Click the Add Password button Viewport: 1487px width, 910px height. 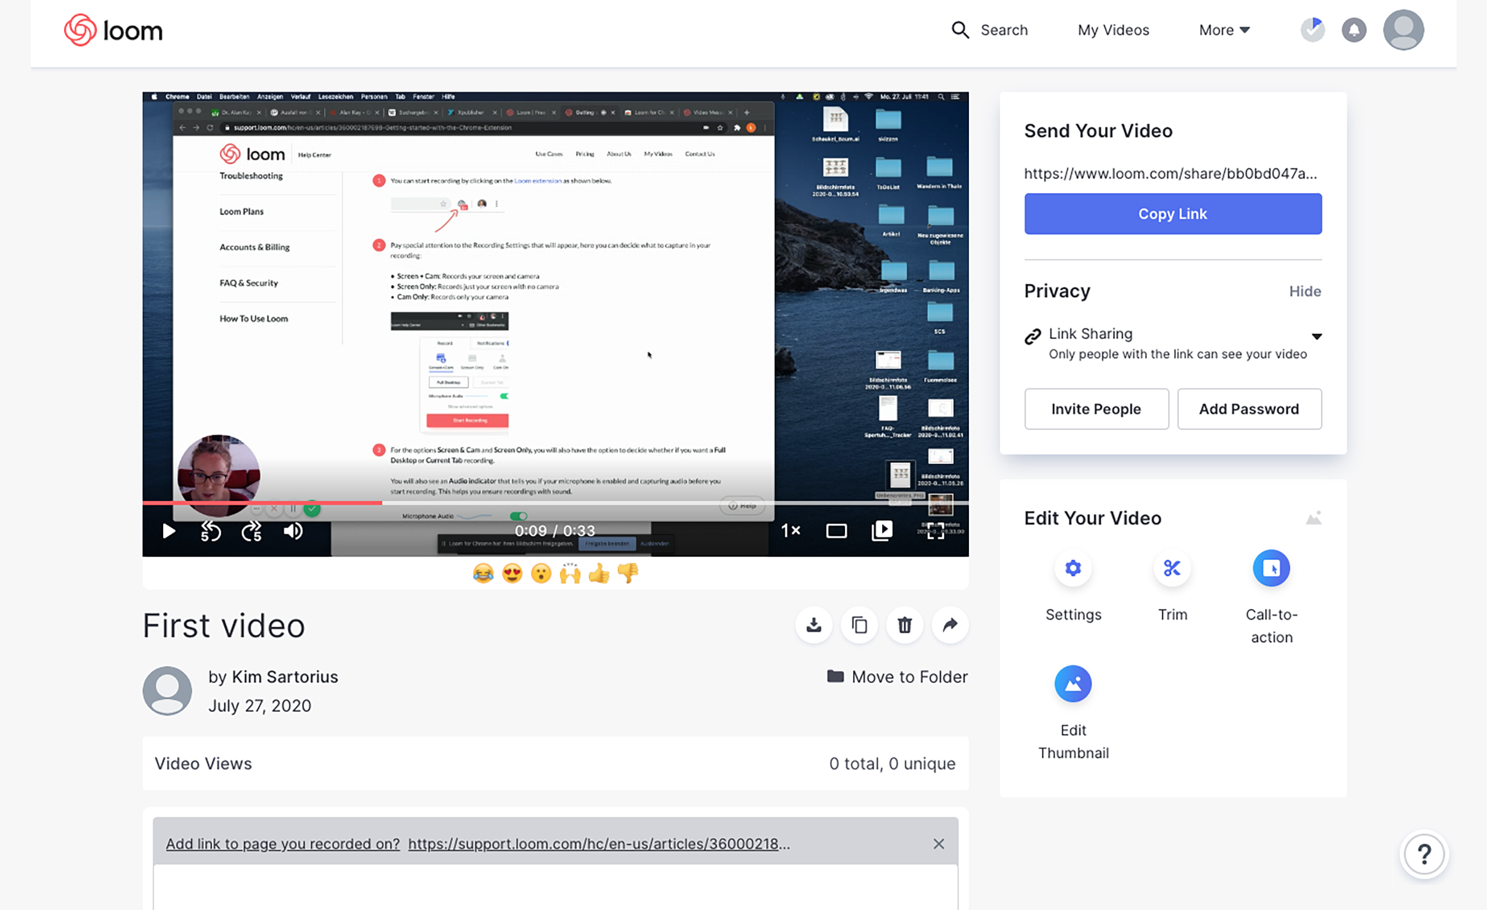(x=1248, y=409)
